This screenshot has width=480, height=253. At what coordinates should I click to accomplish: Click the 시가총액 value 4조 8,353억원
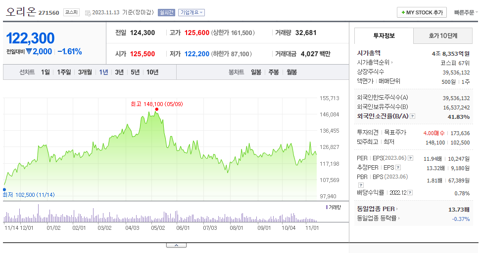[451, 54]
